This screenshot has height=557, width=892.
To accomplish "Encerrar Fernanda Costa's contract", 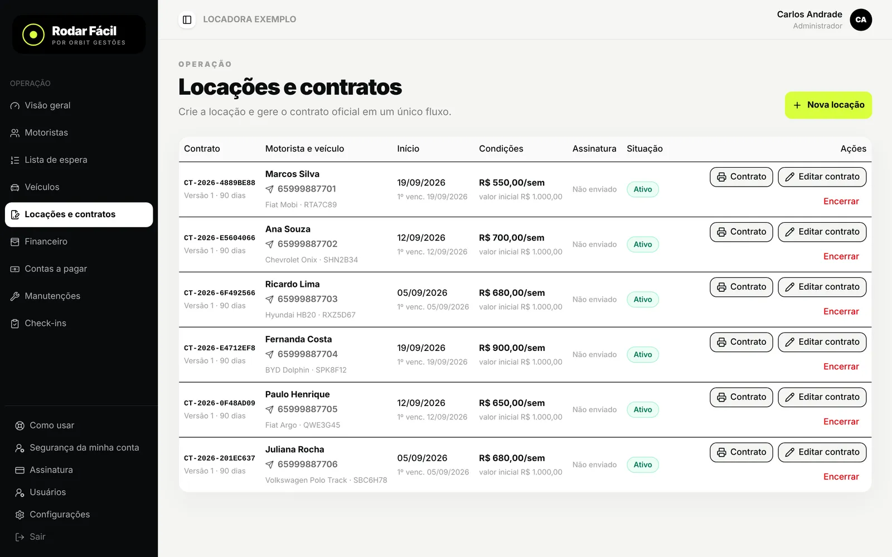I will 841,367.
